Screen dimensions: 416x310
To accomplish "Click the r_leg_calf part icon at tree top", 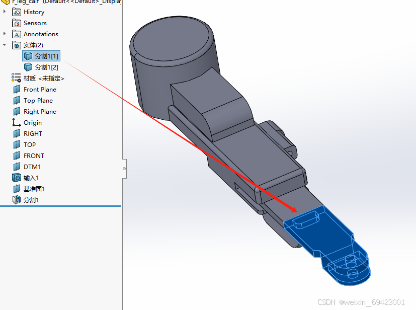I will point(6,2).
